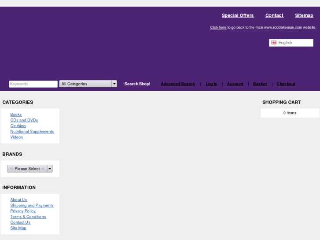
Task: Click the CATEGORIES heading
Action: pos(18,102)
